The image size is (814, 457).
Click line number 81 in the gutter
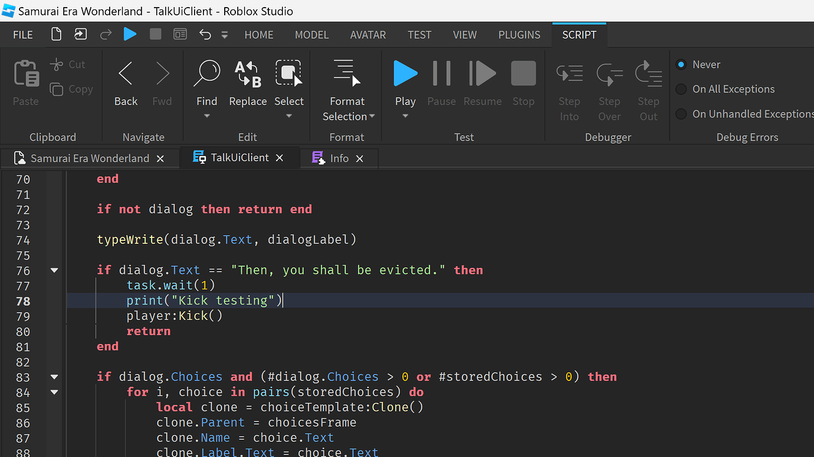23,347
